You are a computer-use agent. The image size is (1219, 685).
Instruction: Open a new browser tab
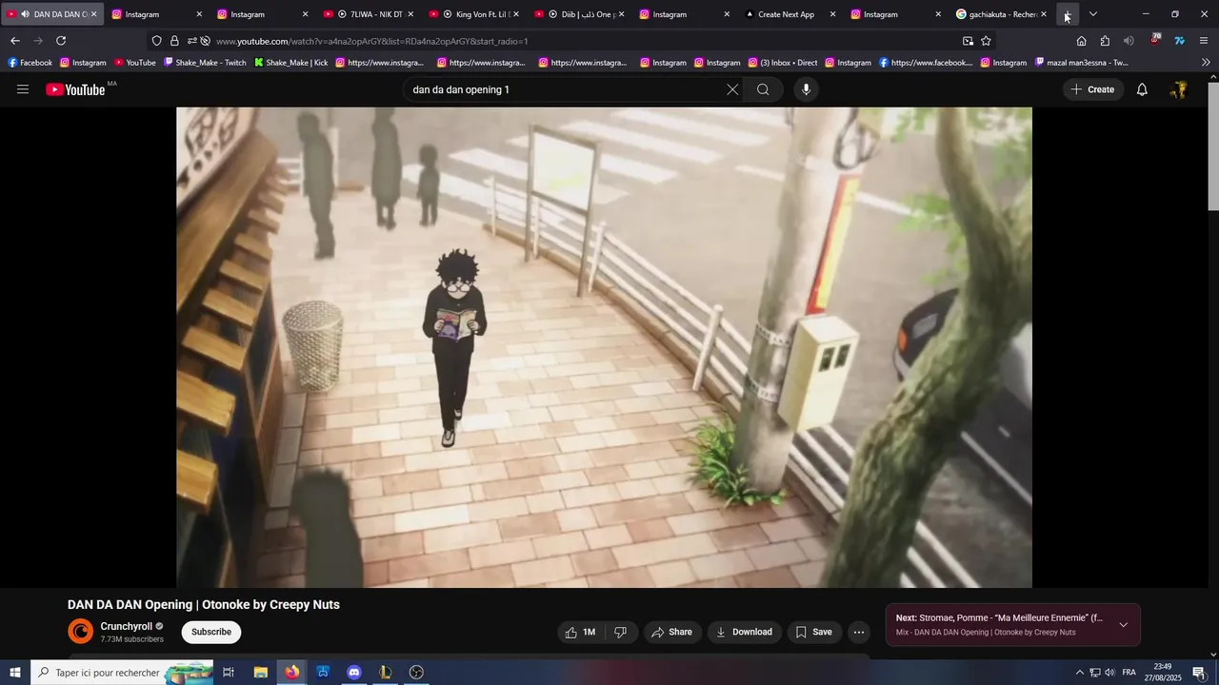(1067, 14)
